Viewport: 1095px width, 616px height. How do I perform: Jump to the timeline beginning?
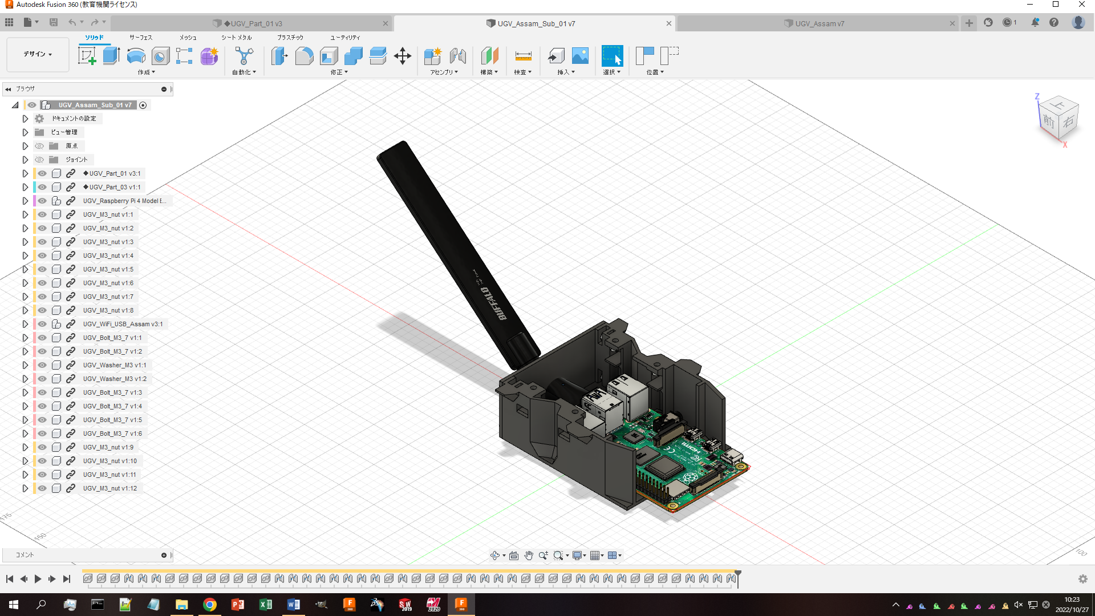point(10,579)
